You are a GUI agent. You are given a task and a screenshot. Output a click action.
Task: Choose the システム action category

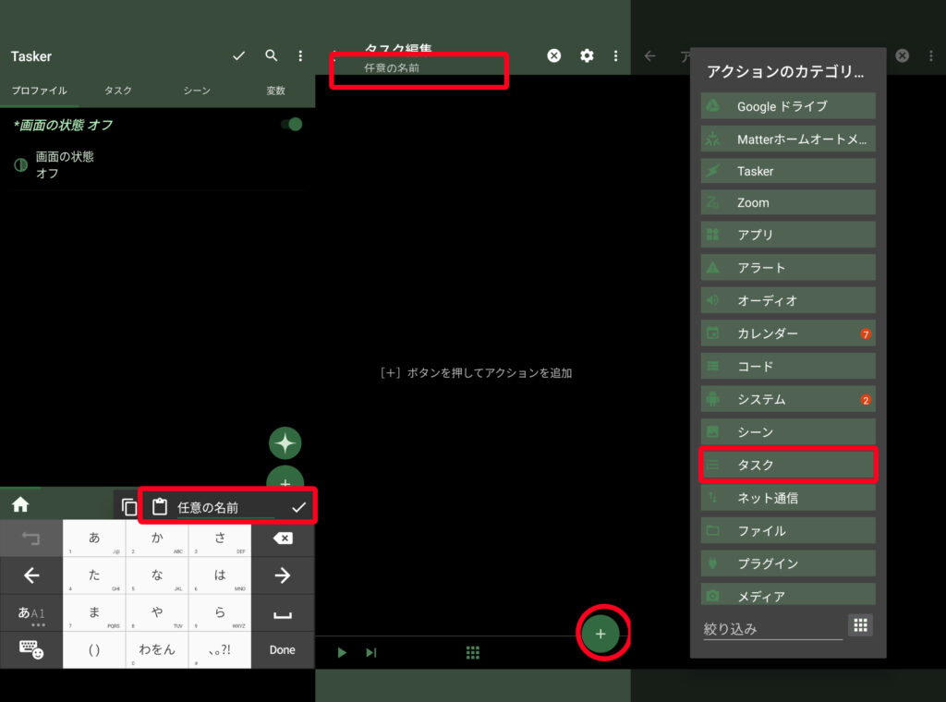coord(788,399)
